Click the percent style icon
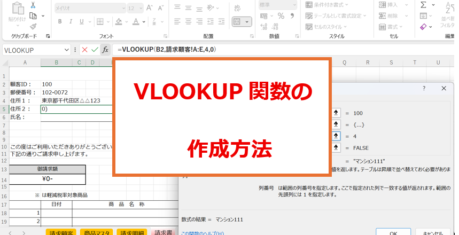Viewport: 459px width, 235px height. click(x=280, y=17)
